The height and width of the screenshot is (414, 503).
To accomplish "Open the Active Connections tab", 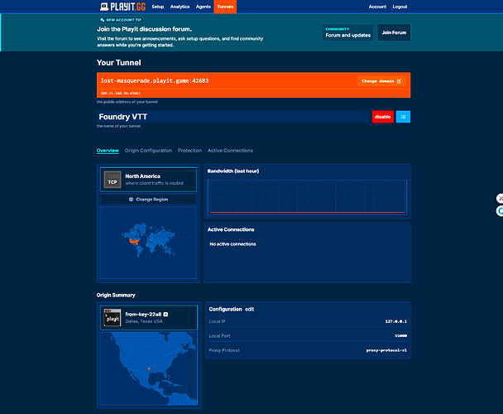I will tap(230, 151).
